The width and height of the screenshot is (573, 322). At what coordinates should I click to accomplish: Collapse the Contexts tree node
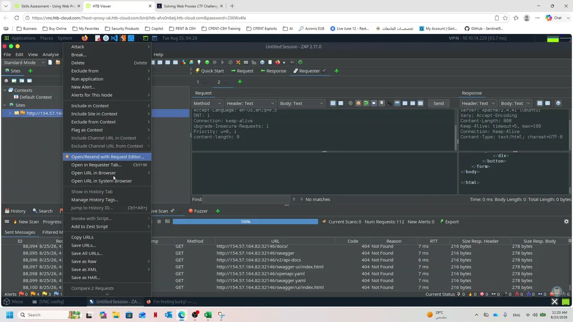[5, 90]
